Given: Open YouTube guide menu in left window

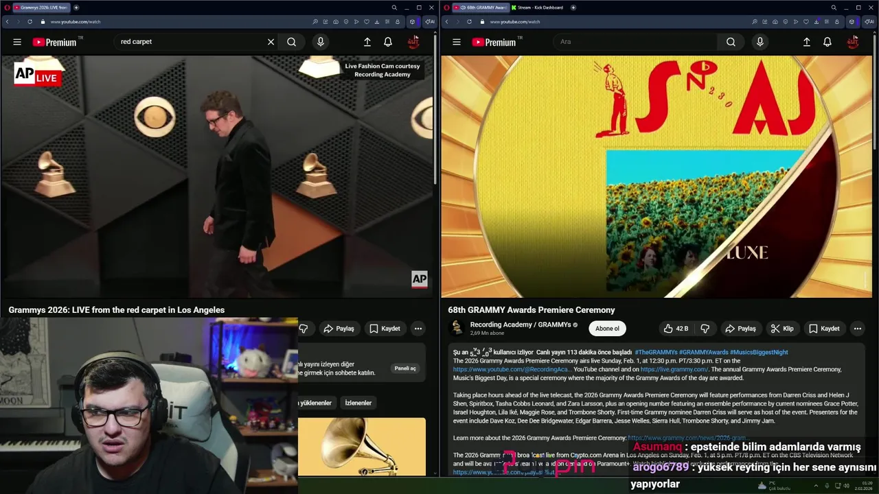Looking at the screenshot, I should 17,42.
